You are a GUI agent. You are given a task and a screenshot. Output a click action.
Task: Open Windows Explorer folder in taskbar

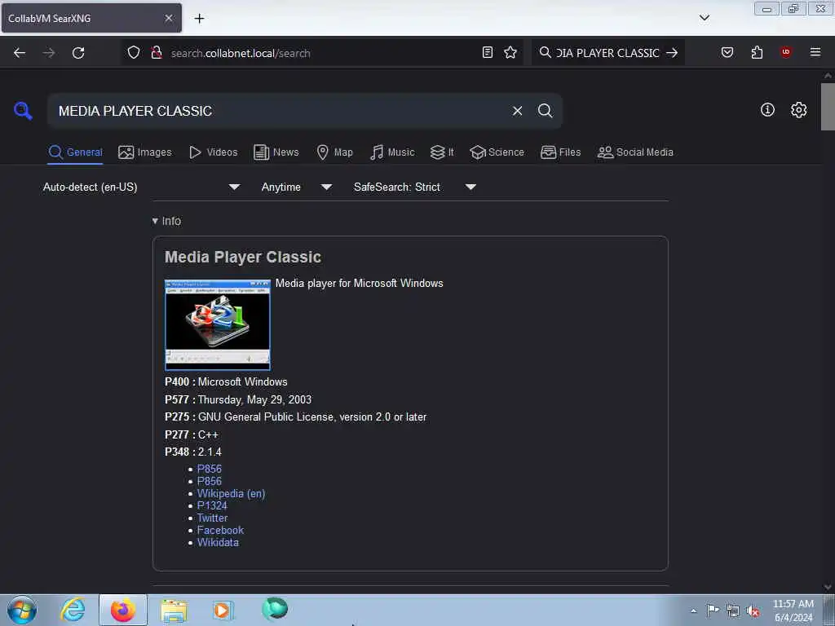click(174, 610)
